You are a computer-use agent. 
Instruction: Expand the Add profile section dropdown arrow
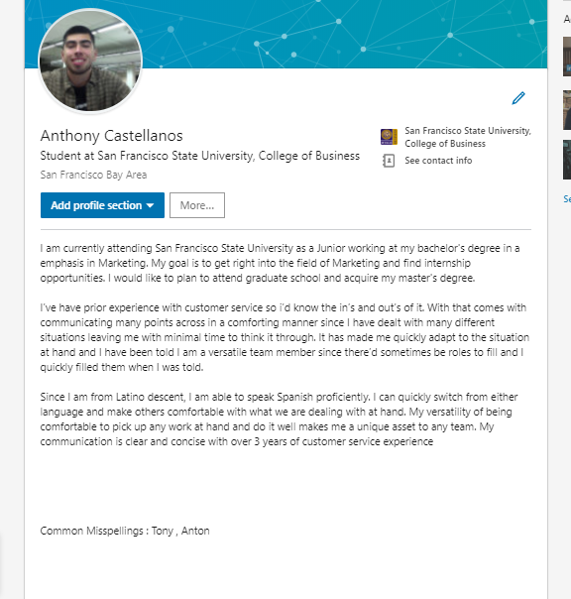pos(150,205)
